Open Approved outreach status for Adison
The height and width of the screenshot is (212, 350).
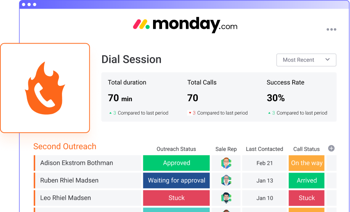pos(176,163)
